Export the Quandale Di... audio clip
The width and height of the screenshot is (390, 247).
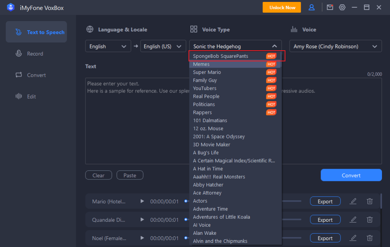[325, 220]
